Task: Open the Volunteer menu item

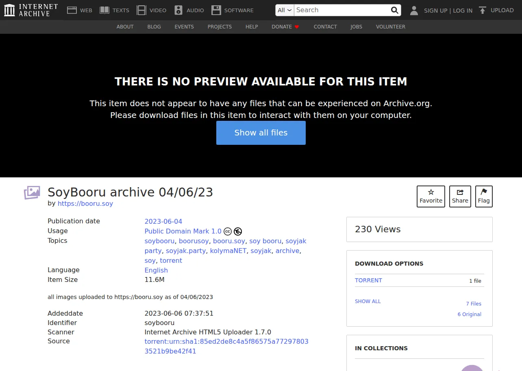Action: click(391, 27)
